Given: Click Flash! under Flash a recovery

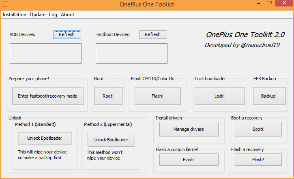Looking at the screenshot, I should [258, 160].
